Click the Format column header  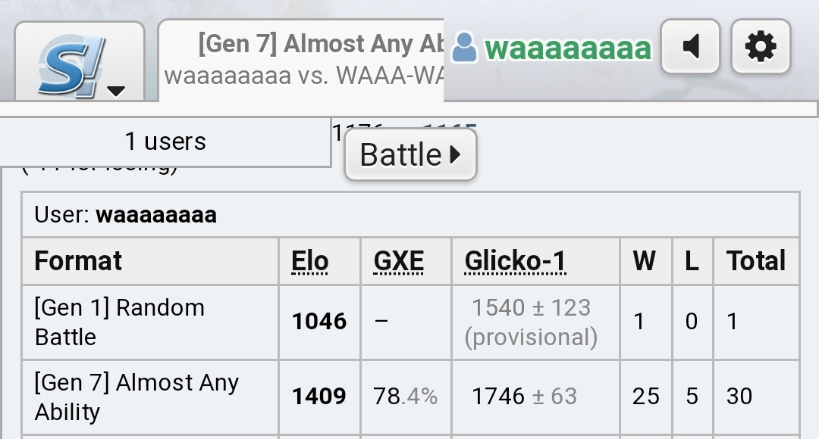coord(78,260)
